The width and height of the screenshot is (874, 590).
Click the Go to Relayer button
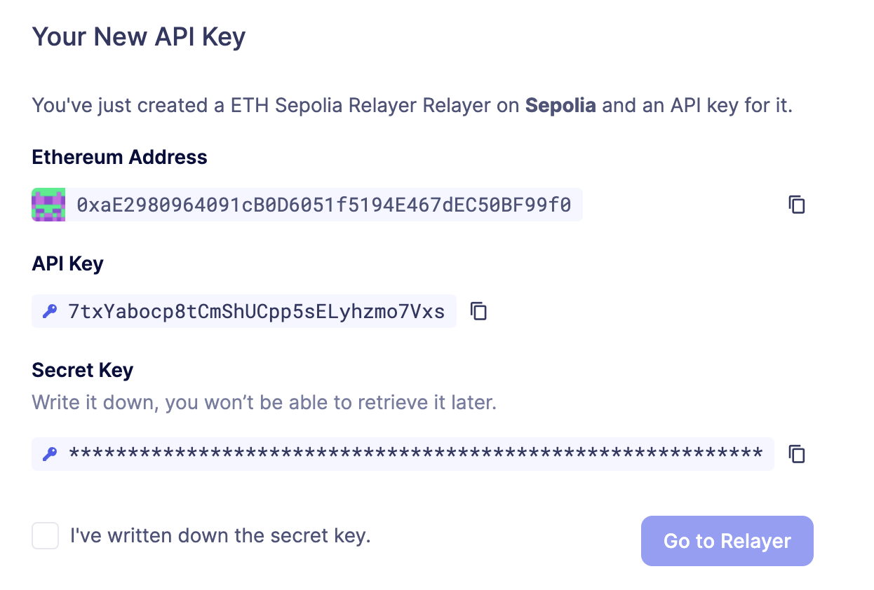[727, 540]
